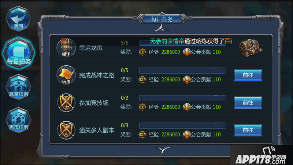The image size is (293, 165).
Task: Expand list with the bottom down arrow
Action: pos(162,150)
